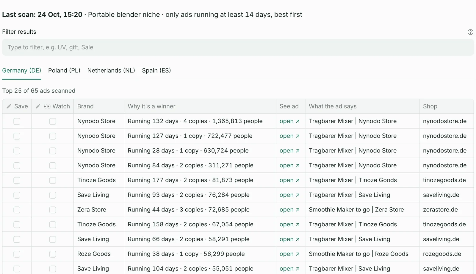Click the Shop column header
476x274 pixels.
click(x=446, y=106)
